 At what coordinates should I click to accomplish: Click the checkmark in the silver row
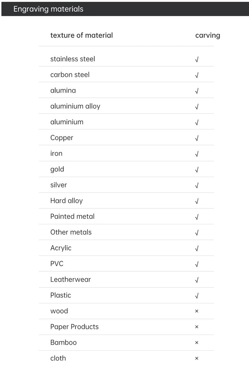[197, 185]
